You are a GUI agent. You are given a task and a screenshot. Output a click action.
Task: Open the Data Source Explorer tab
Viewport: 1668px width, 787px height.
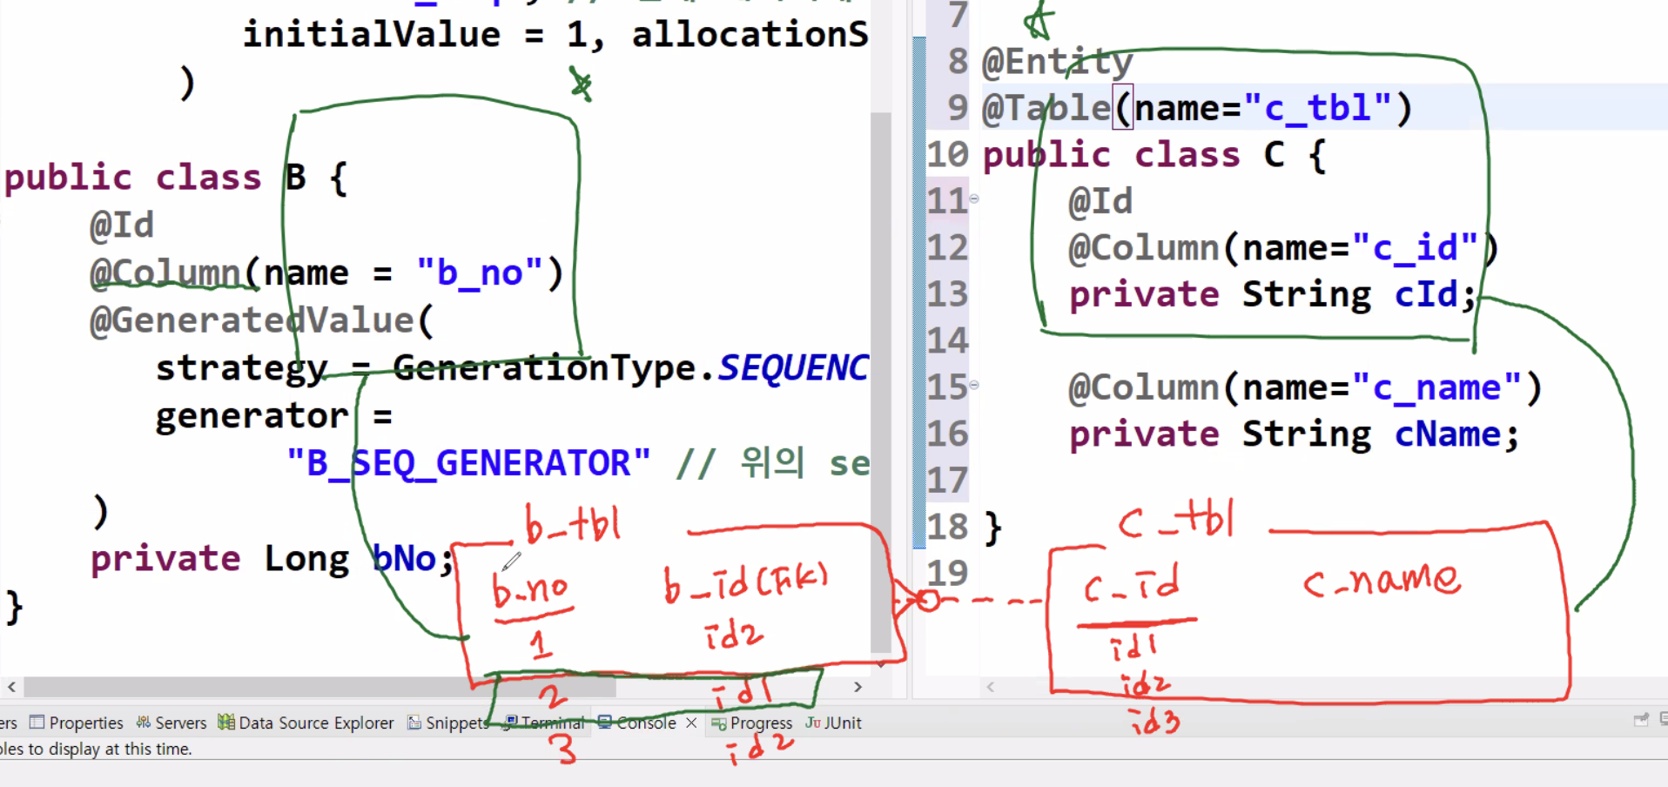click(306, 723)
